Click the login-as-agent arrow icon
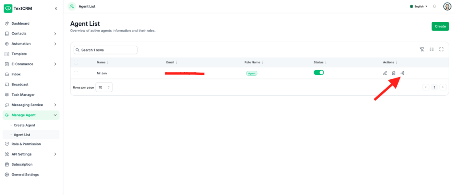 [402, 73]
